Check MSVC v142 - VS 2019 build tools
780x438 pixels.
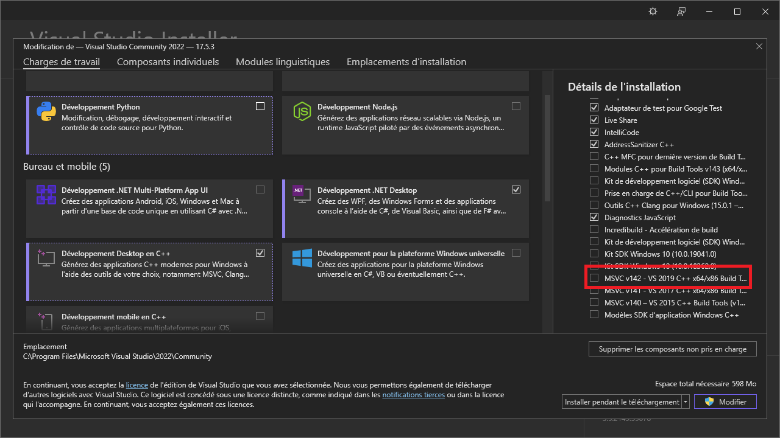[594, 278]
